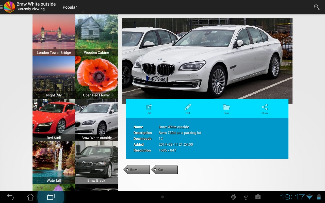325x203 pixels.
Task: Select the Car tag
Action: 165,170
